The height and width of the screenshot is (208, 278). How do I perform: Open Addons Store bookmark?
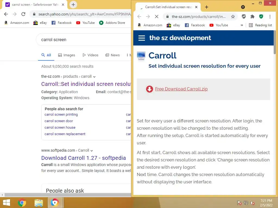click(x=112, y=23)
